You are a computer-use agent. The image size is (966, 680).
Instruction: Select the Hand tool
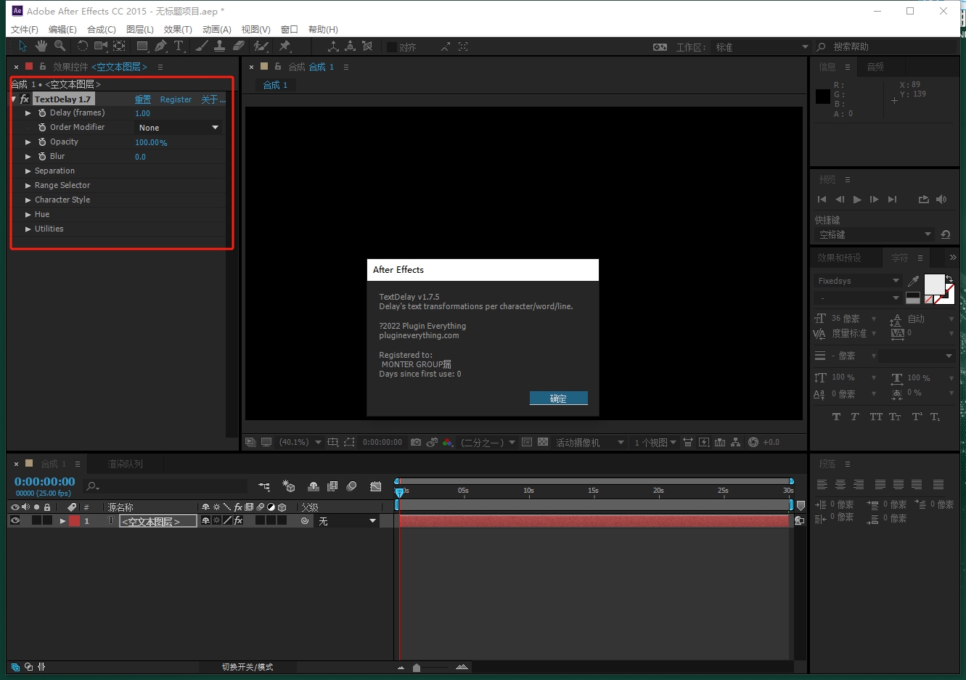(x=41, y=46)
